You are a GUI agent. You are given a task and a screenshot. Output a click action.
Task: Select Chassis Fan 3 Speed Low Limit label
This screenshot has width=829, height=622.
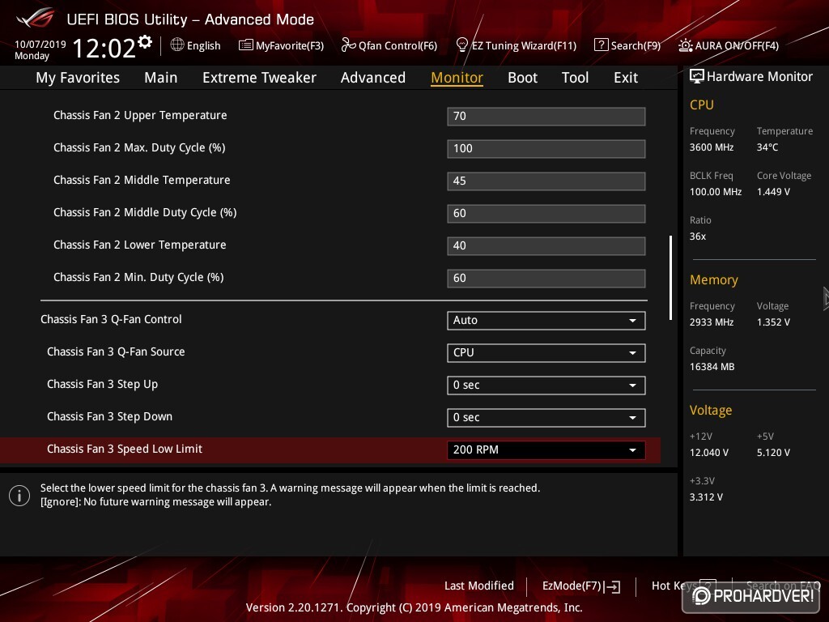(124, 449)
